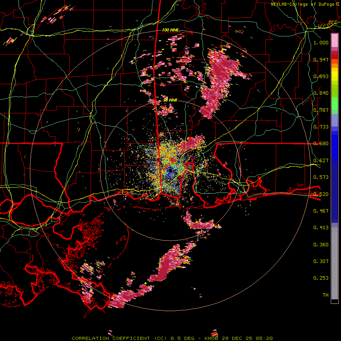Click the 0.573 label on color scale
Image resolution: width=341 pixels, height=341 pixels.
(x=321, y=177)
